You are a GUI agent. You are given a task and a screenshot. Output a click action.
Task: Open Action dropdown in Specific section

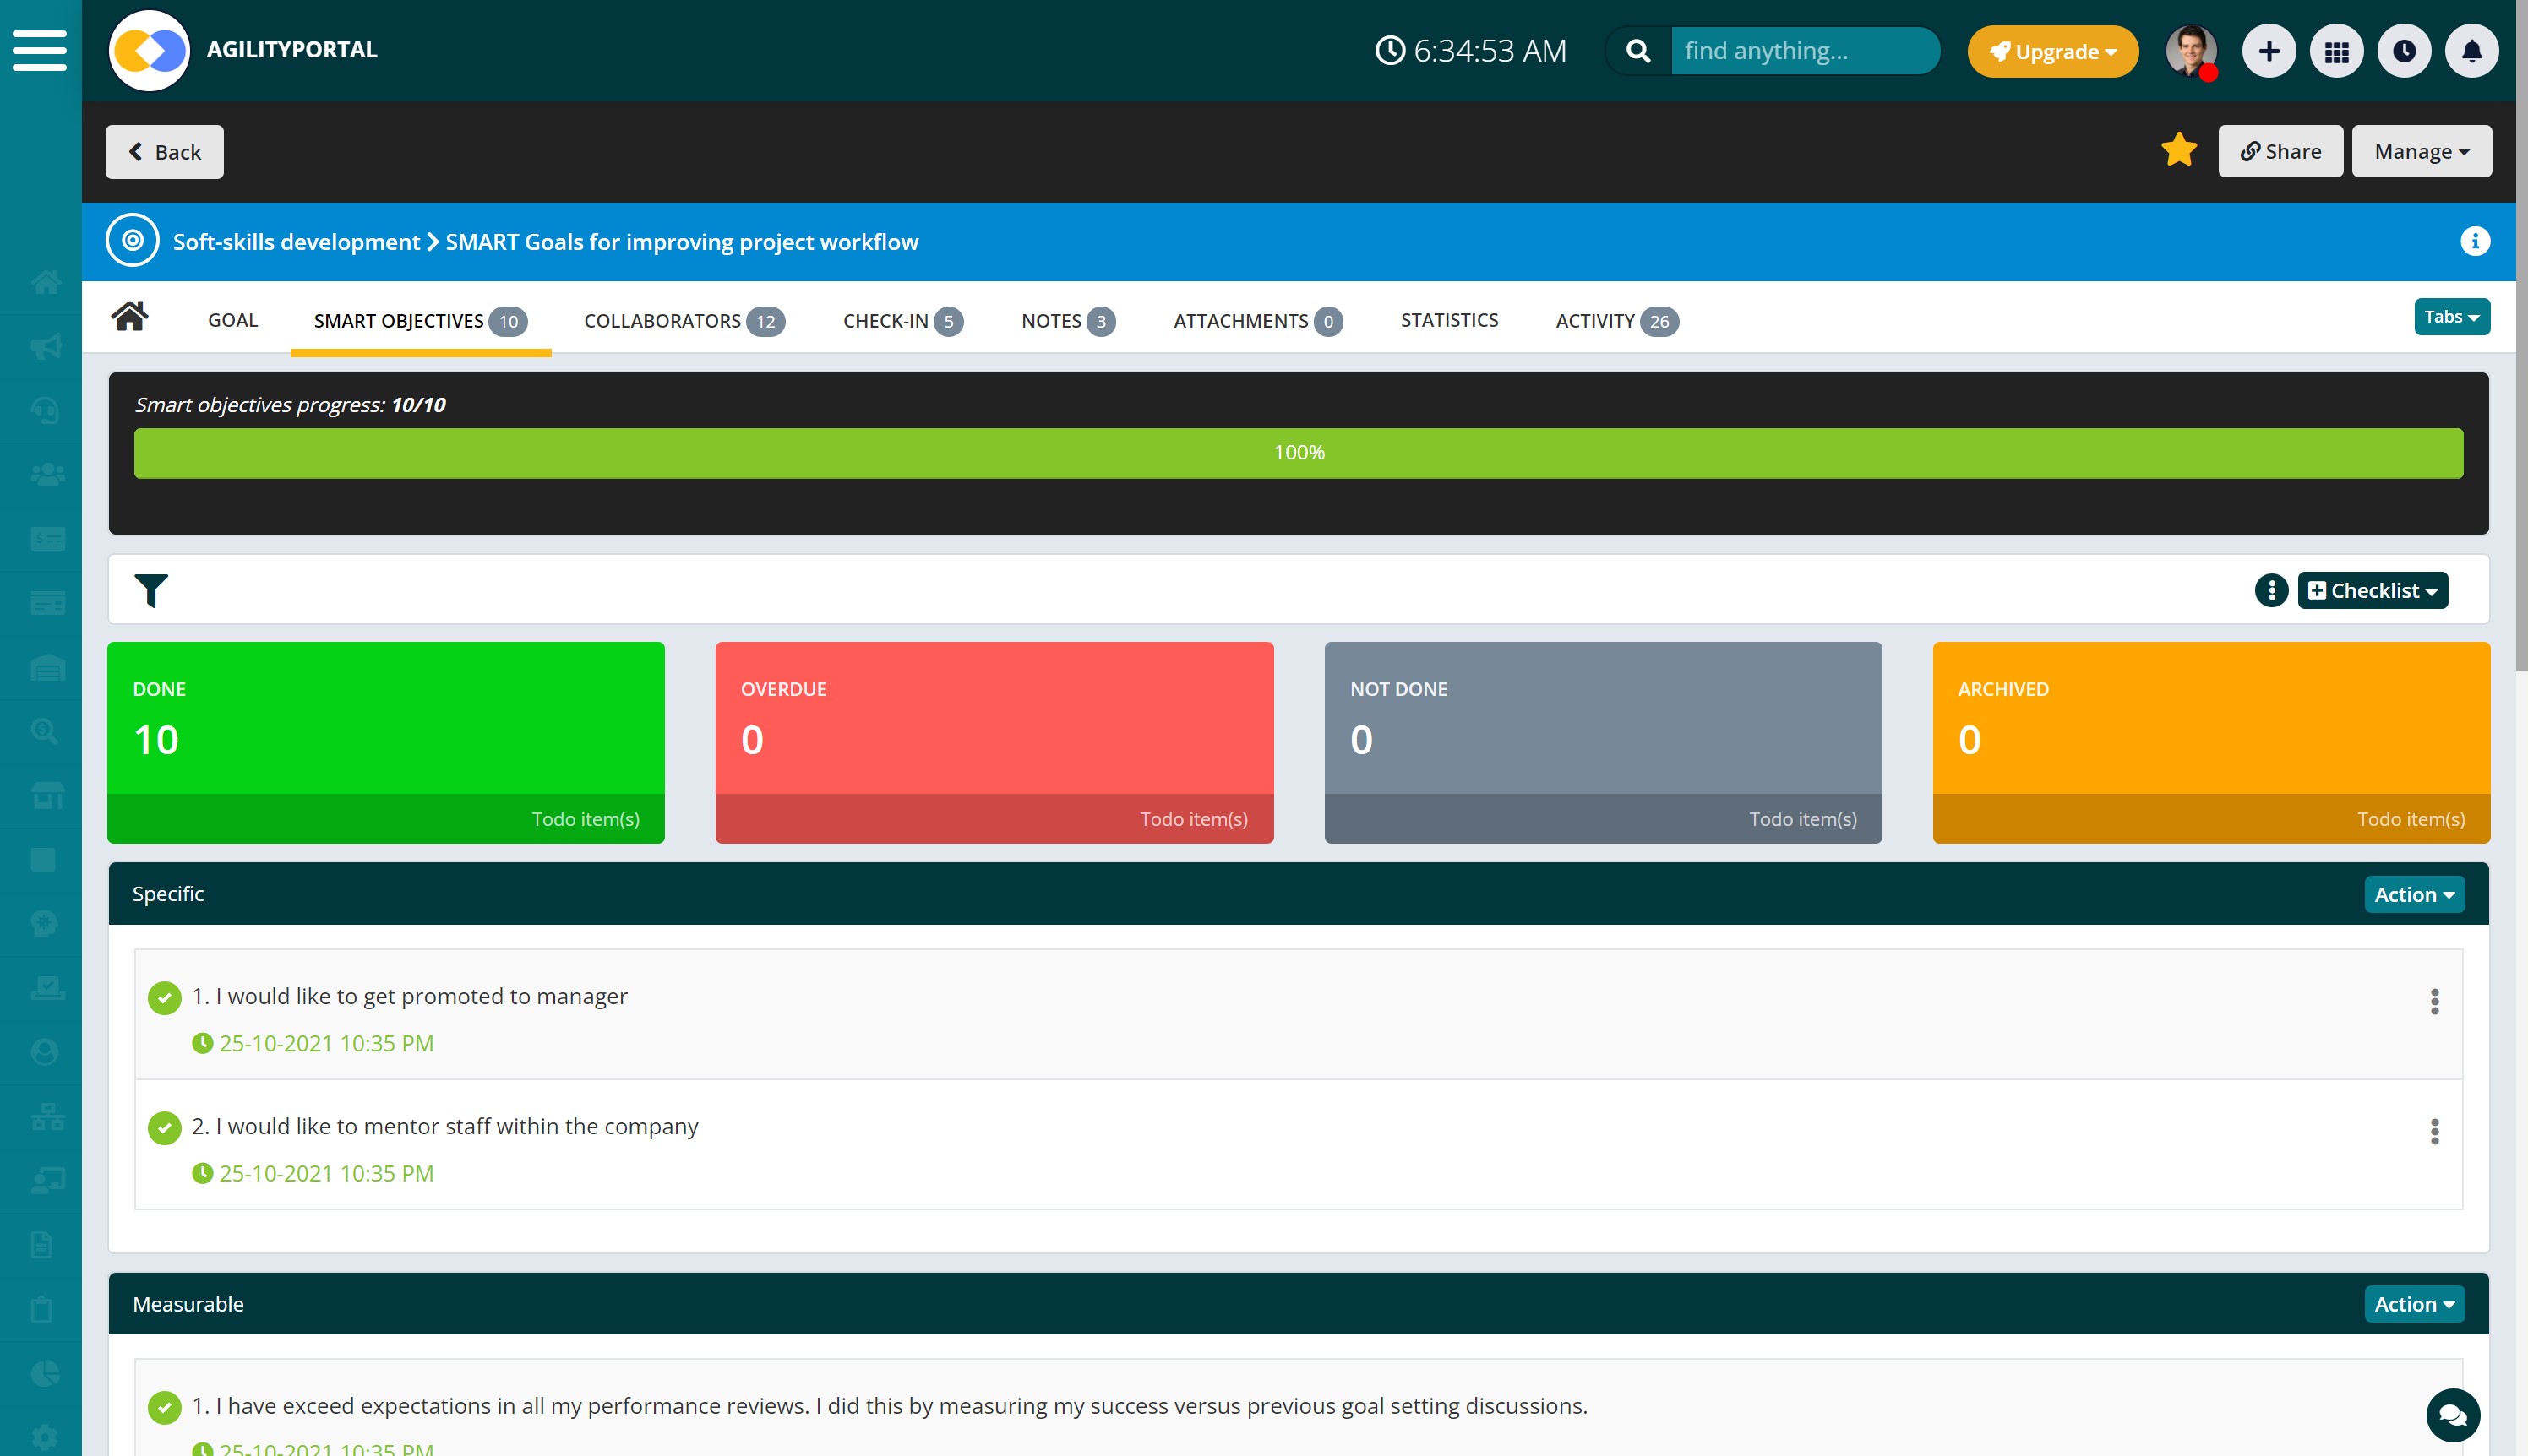(2413, 894)
